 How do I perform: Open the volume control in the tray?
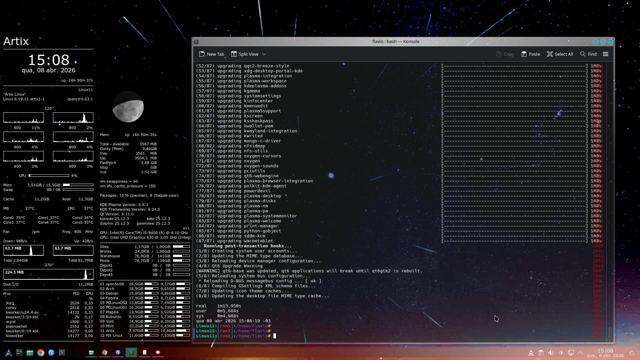(x=551, y=353)
